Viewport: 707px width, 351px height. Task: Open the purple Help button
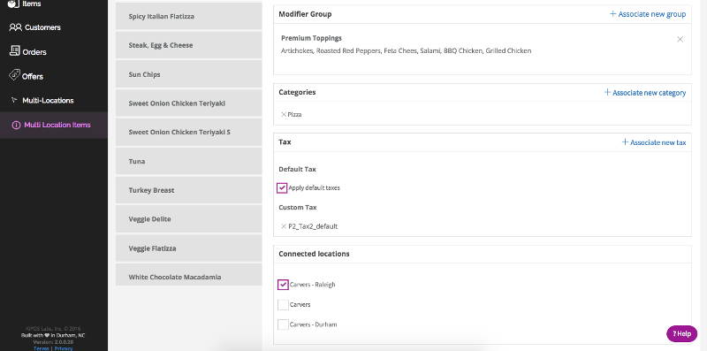click(x=681, y=334)
